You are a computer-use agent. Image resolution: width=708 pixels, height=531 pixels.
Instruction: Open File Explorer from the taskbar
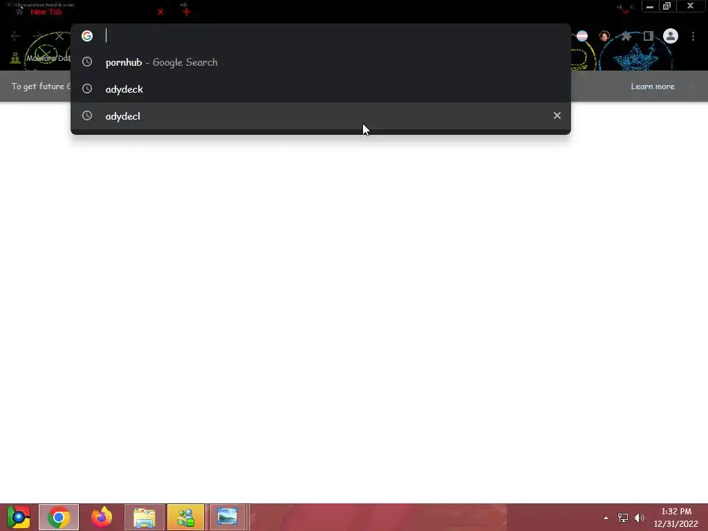click(145, 517)
